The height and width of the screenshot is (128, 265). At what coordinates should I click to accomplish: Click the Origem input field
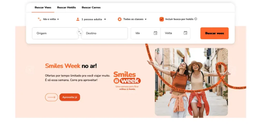55,33
